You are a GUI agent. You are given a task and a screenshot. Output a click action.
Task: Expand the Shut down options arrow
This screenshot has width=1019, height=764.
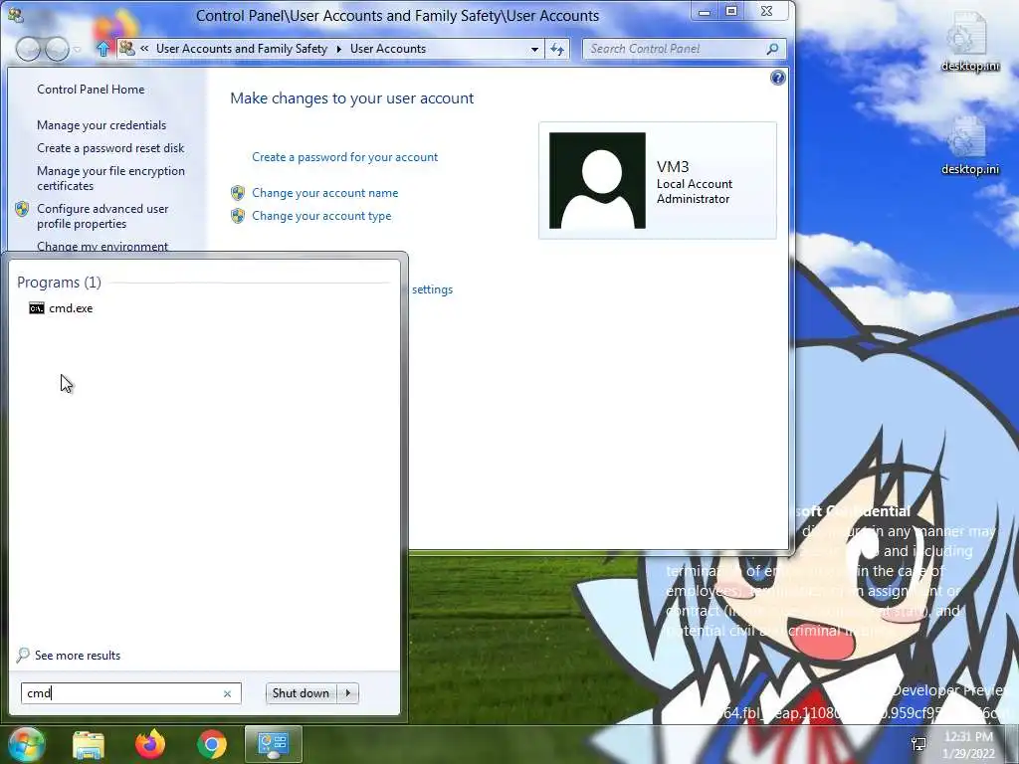[x=347, y=693]
